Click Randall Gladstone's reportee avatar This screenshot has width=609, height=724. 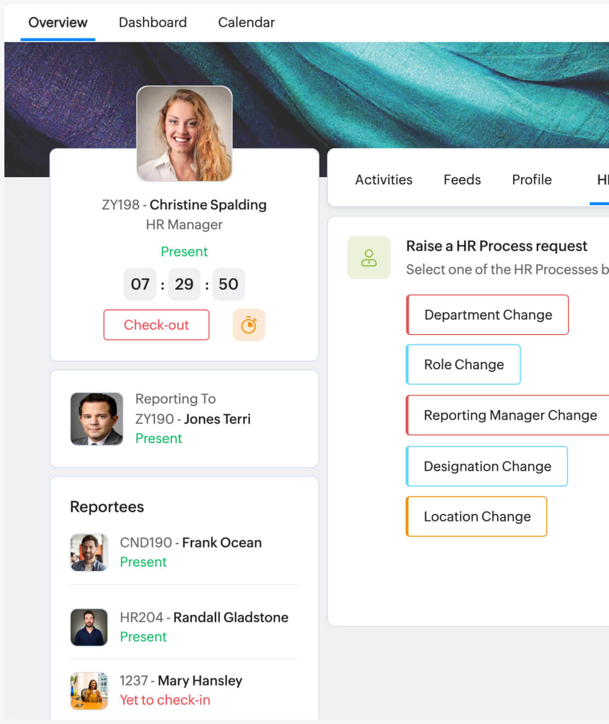pyautogui.click(x=89, y=627)
